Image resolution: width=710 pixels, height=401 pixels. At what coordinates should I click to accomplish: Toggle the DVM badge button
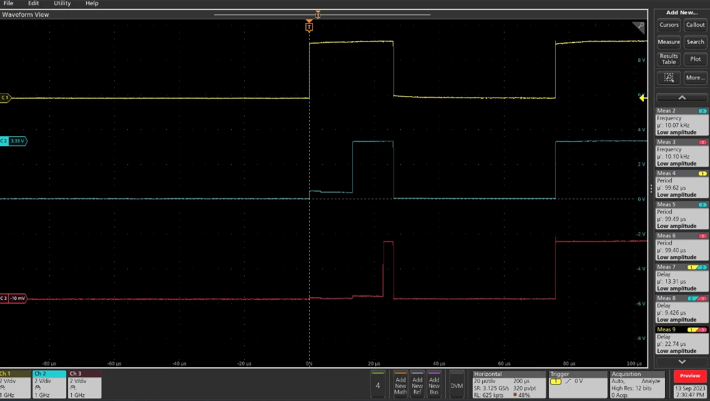[456, 384]
